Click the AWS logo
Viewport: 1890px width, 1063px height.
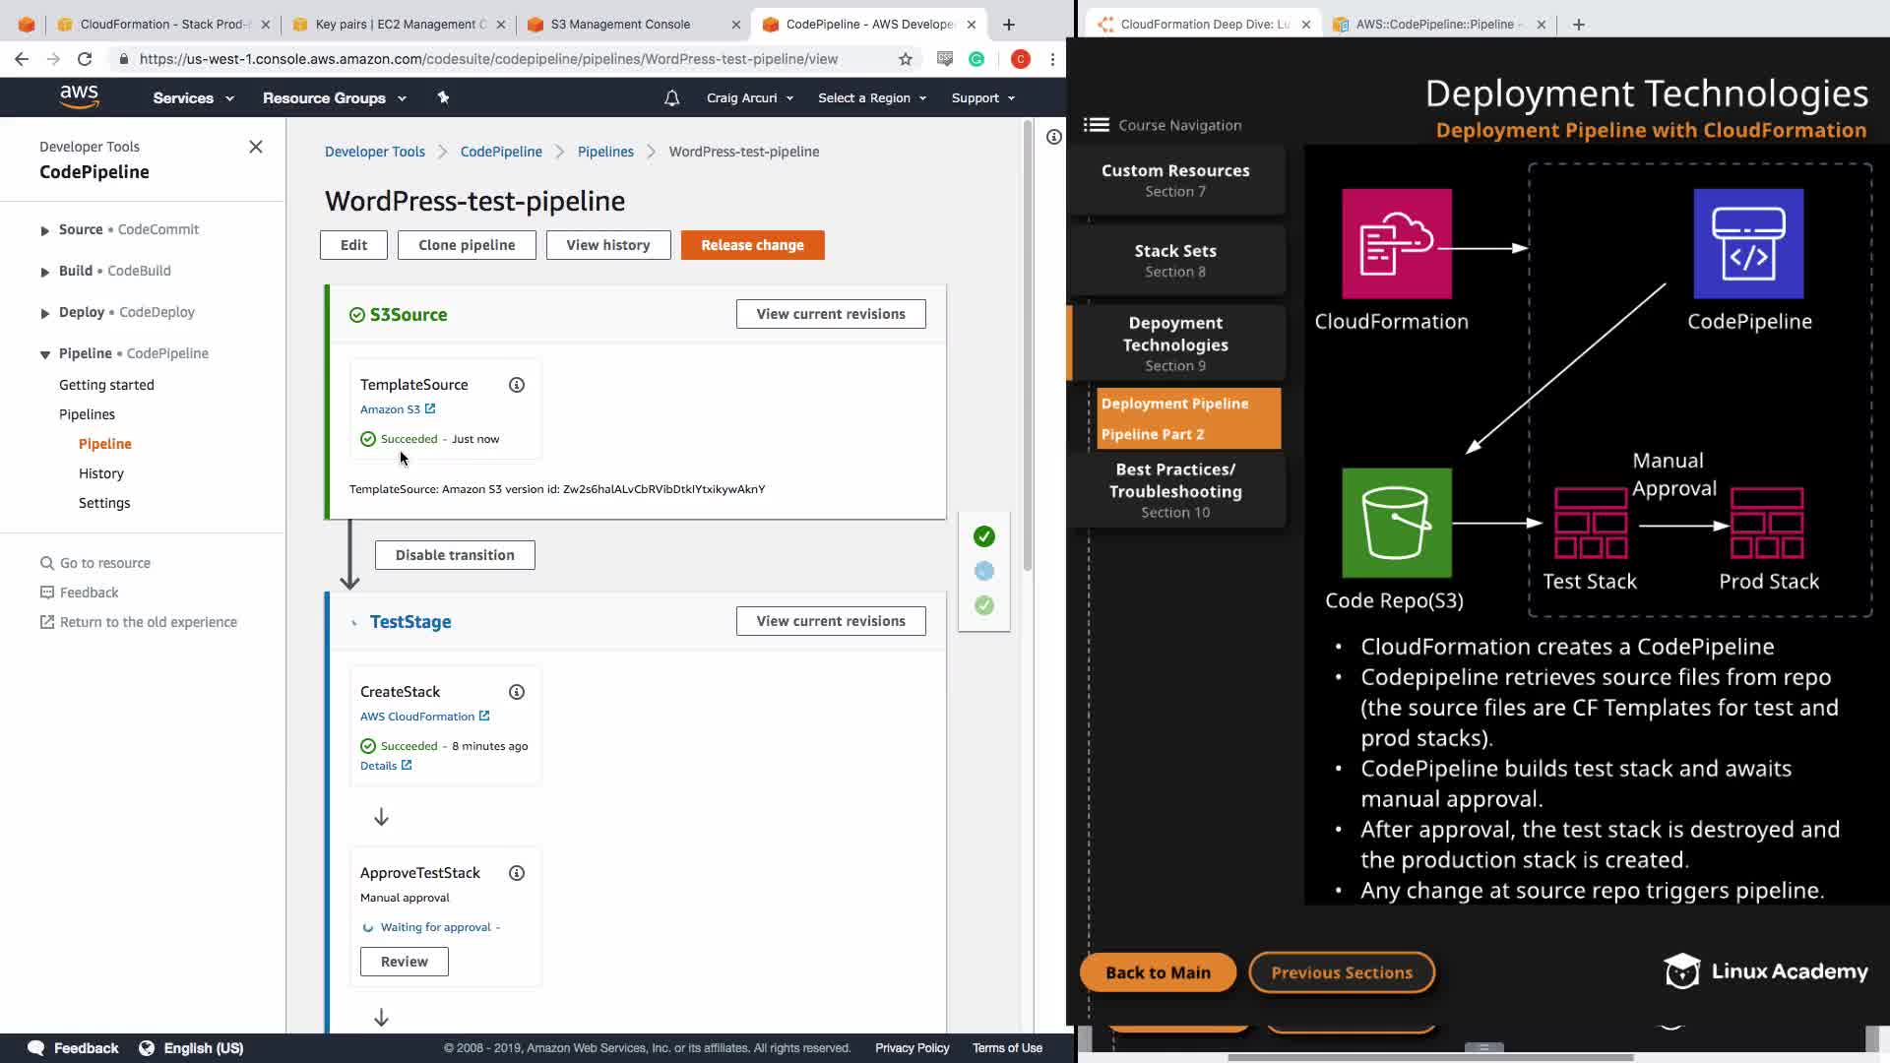79,96
